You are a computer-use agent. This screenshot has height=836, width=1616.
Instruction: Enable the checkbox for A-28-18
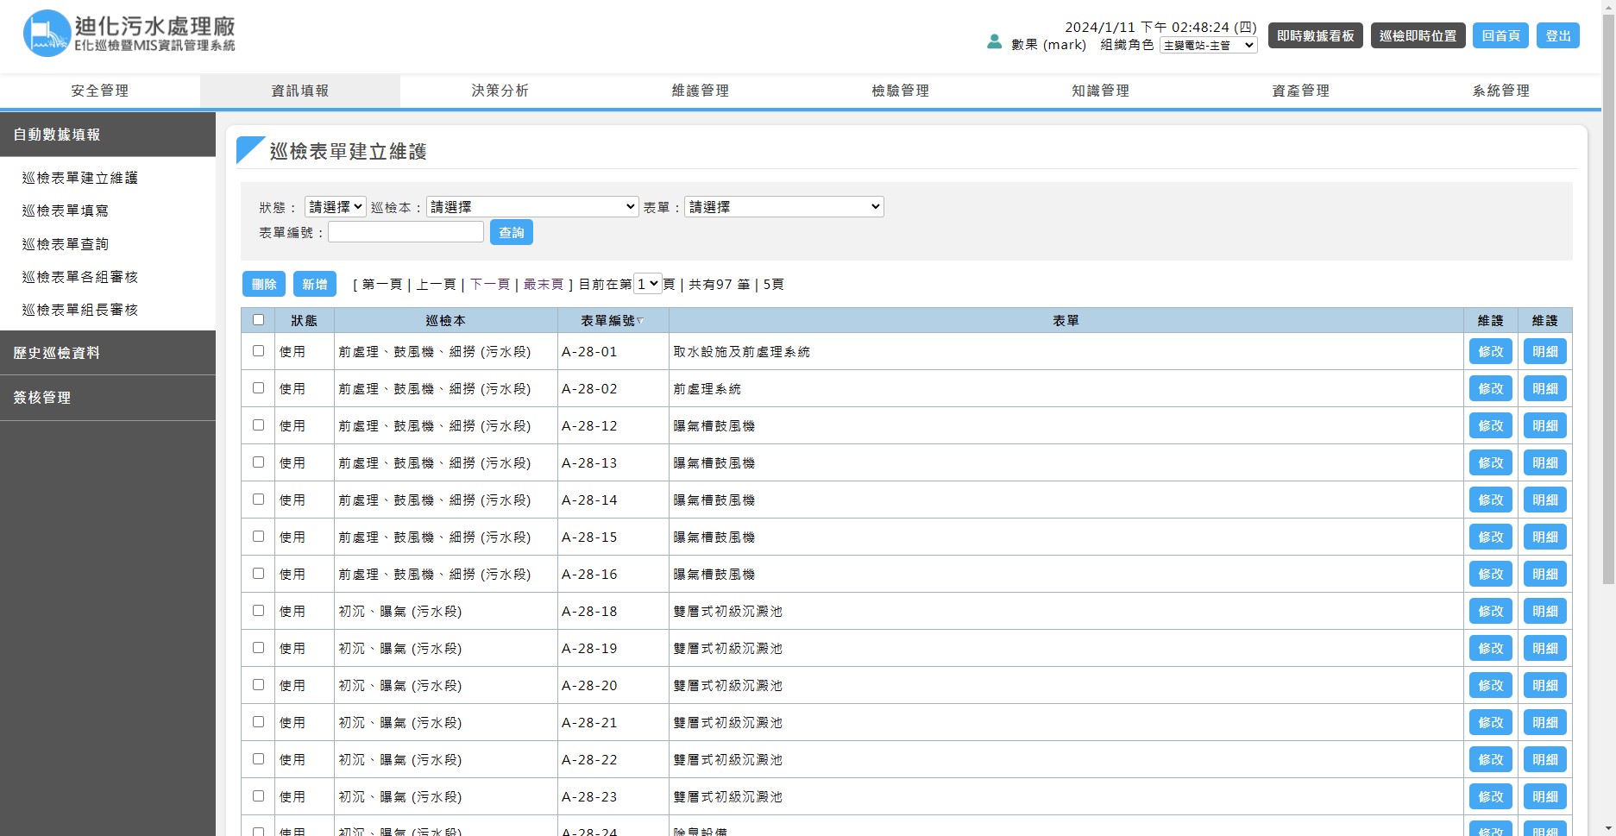[258, 611]
